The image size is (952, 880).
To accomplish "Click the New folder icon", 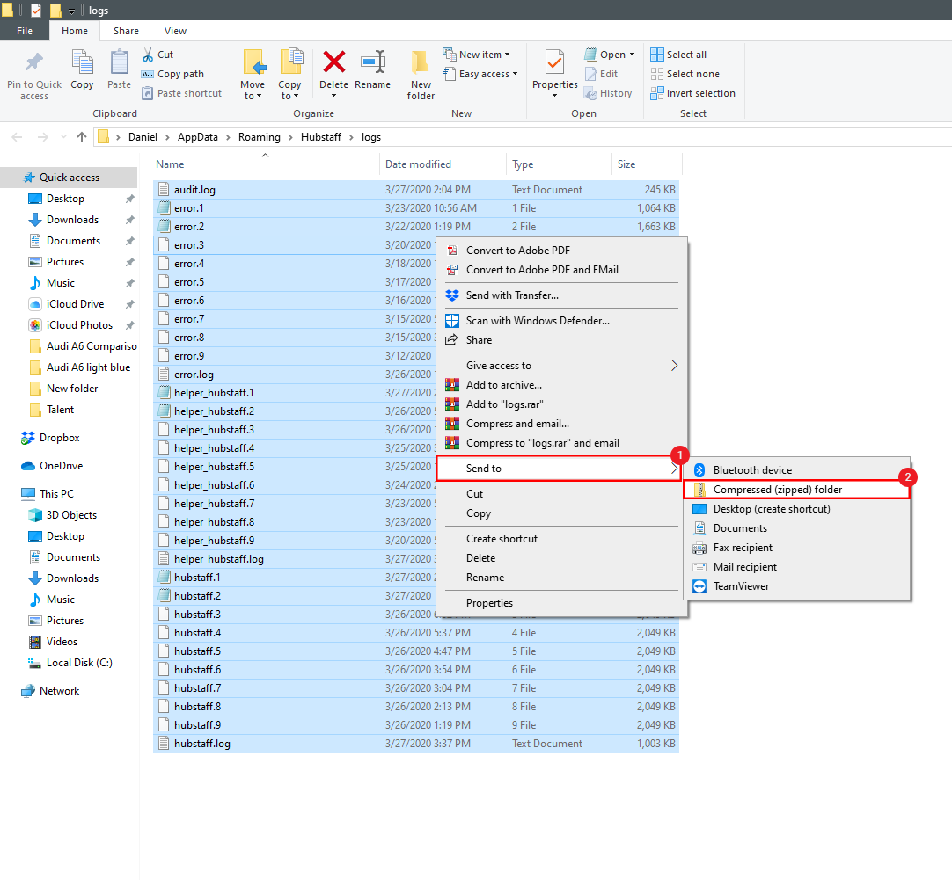I will tap(421, 62).
